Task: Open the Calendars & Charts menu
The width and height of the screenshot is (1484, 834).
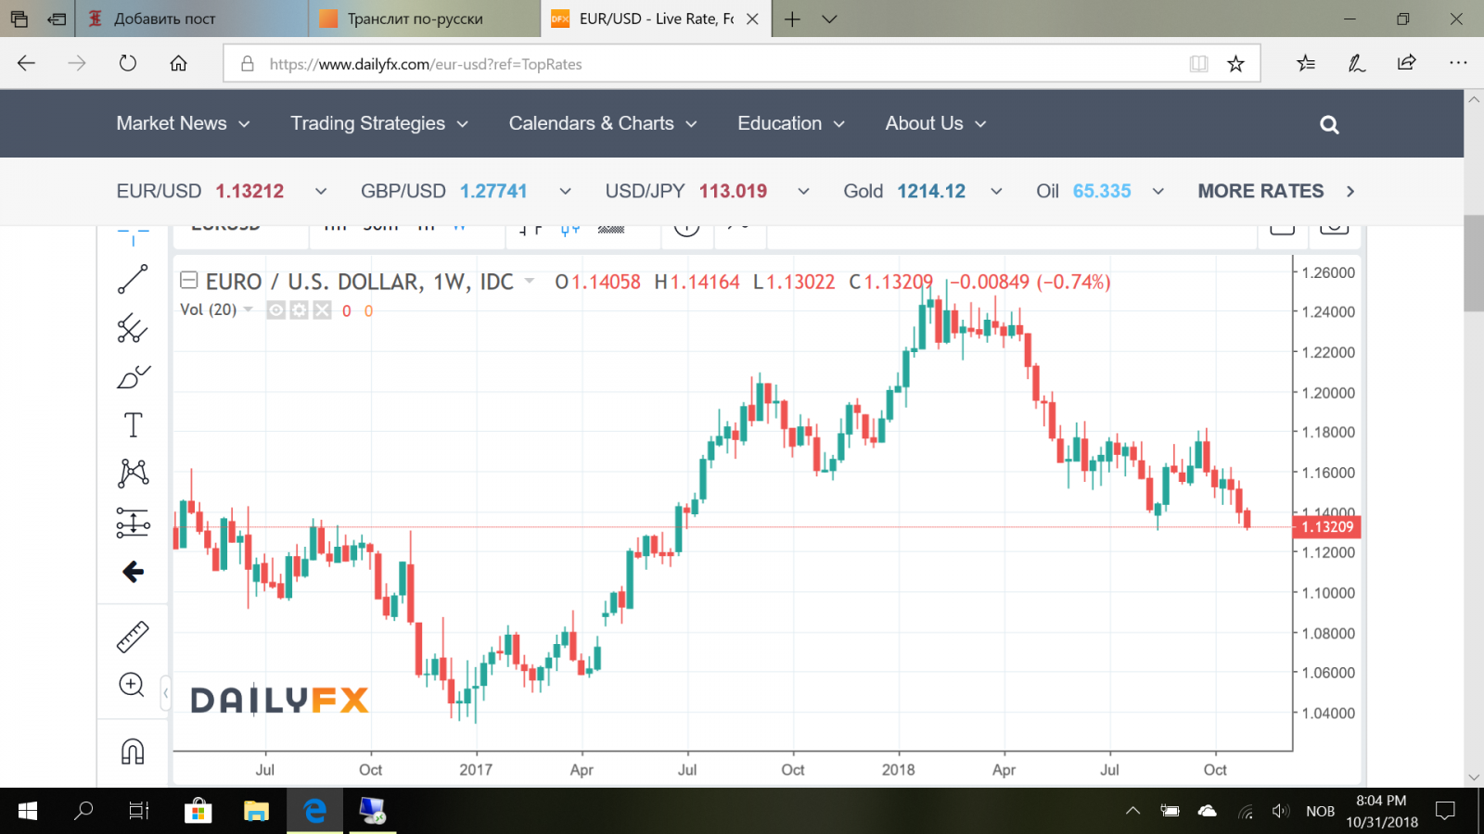Action: point(602,123)
